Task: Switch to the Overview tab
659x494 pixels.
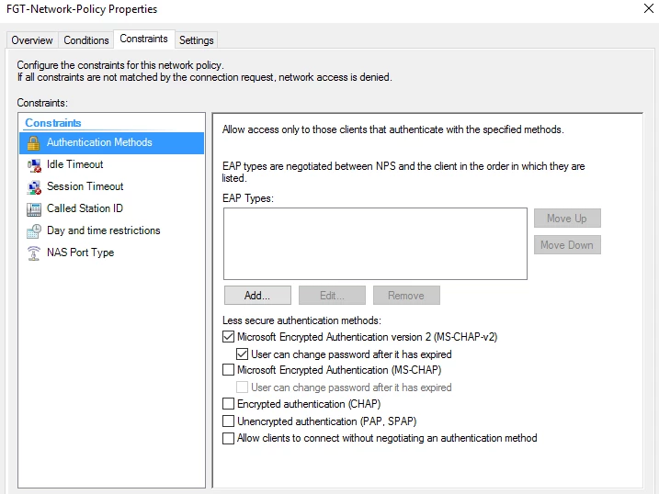Action: click(32, 40)
